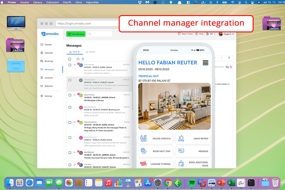Go to the previous message with left arrow
Viewport: 285px width, 190px height.
pos(221,58)
